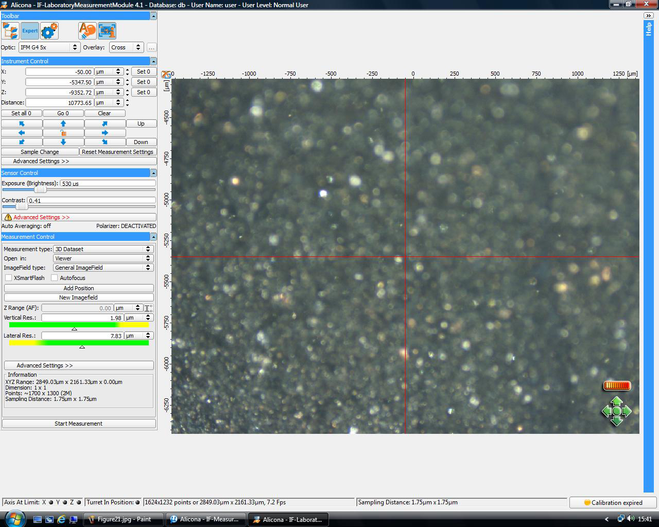The image size is (659, 527).
Task: Move stage with the up arrow button
Action: [x=63, y=124]
